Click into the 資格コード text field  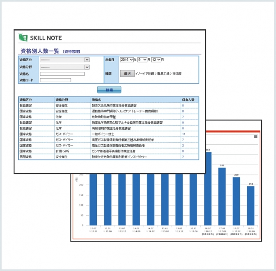(x=55, y=80)
